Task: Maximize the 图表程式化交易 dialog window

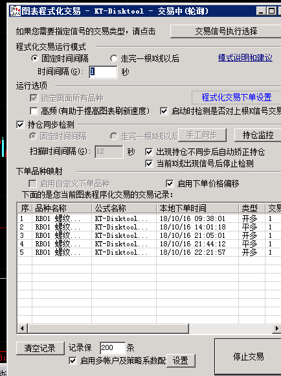Action: coord(271,11)
